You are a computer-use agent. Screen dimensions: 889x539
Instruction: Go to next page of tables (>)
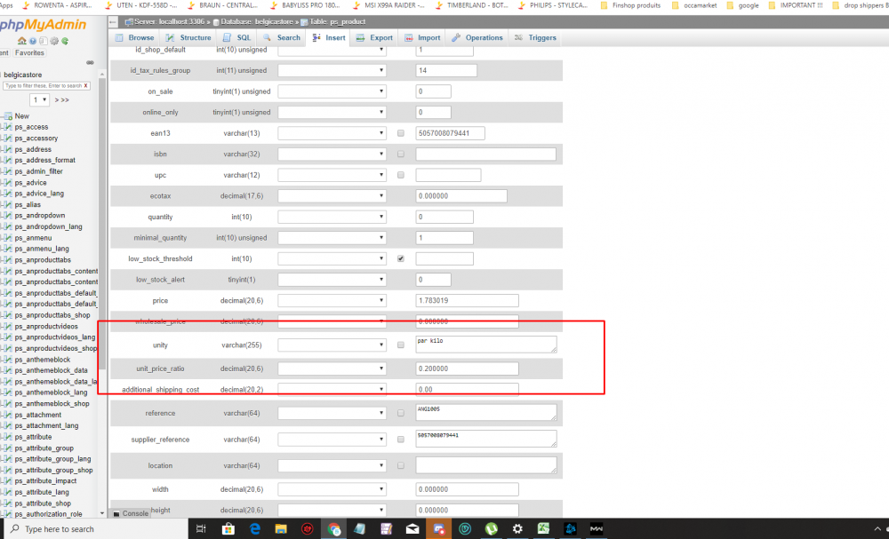pyautogui.click(x=57, y=100)
